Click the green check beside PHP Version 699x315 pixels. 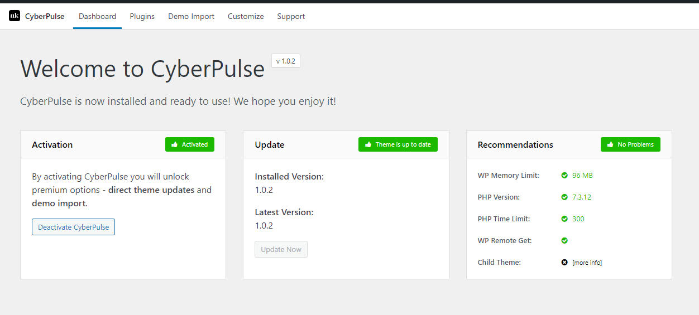564,197
